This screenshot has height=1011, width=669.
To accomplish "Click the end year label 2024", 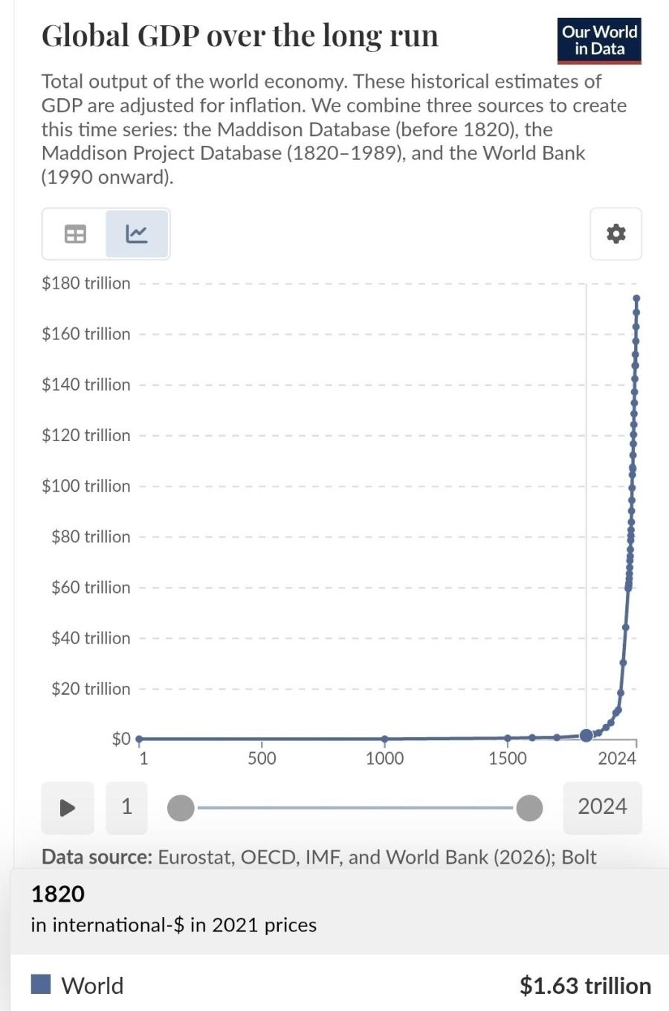I will (602, 807).
